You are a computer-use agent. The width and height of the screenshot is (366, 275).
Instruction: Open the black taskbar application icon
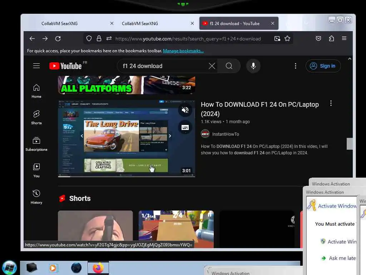(x=32, y=268)
